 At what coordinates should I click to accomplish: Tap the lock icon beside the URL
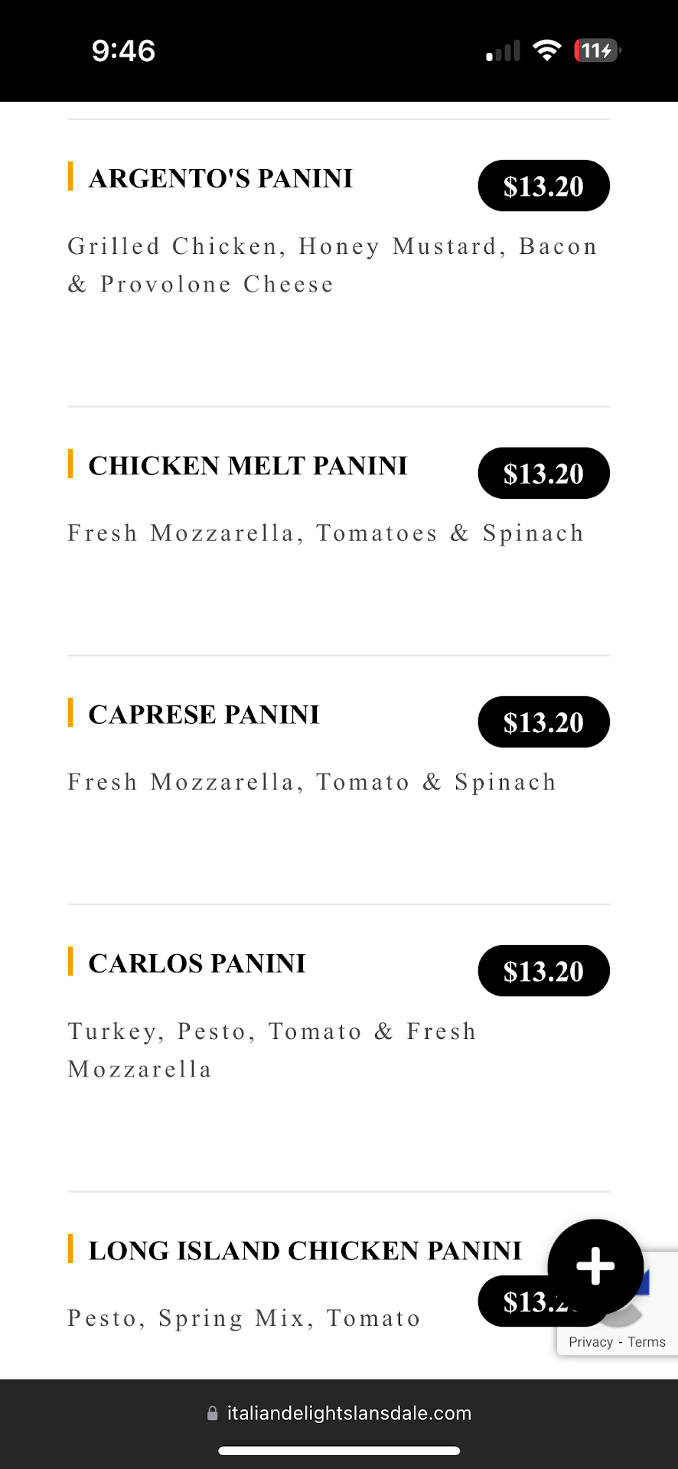click(x=213, y=1414)
